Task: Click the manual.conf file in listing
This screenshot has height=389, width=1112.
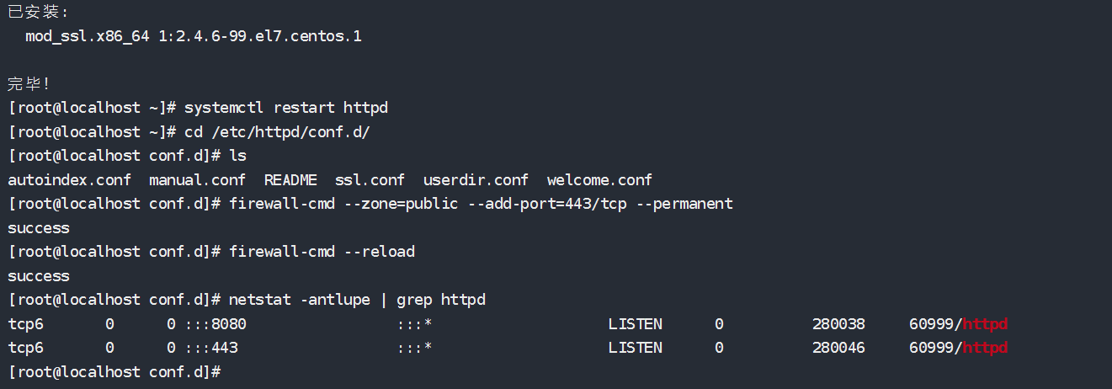Action: click(197, 180)
